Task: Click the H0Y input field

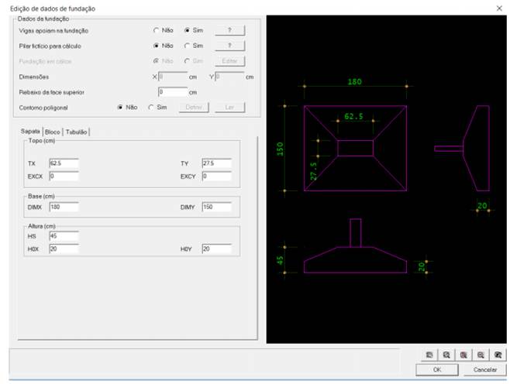Action: (x=216, y=249)
